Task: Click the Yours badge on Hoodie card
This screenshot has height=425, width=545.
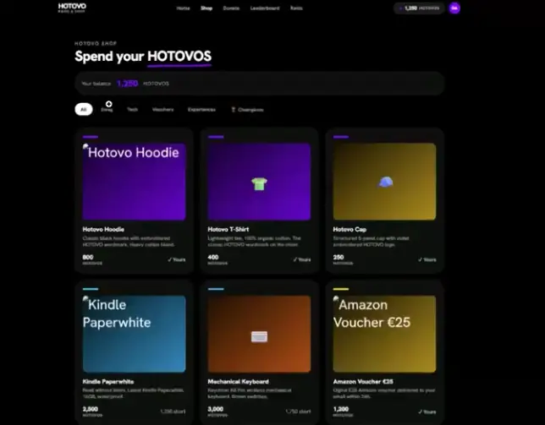Action: (x=177, y=259)
